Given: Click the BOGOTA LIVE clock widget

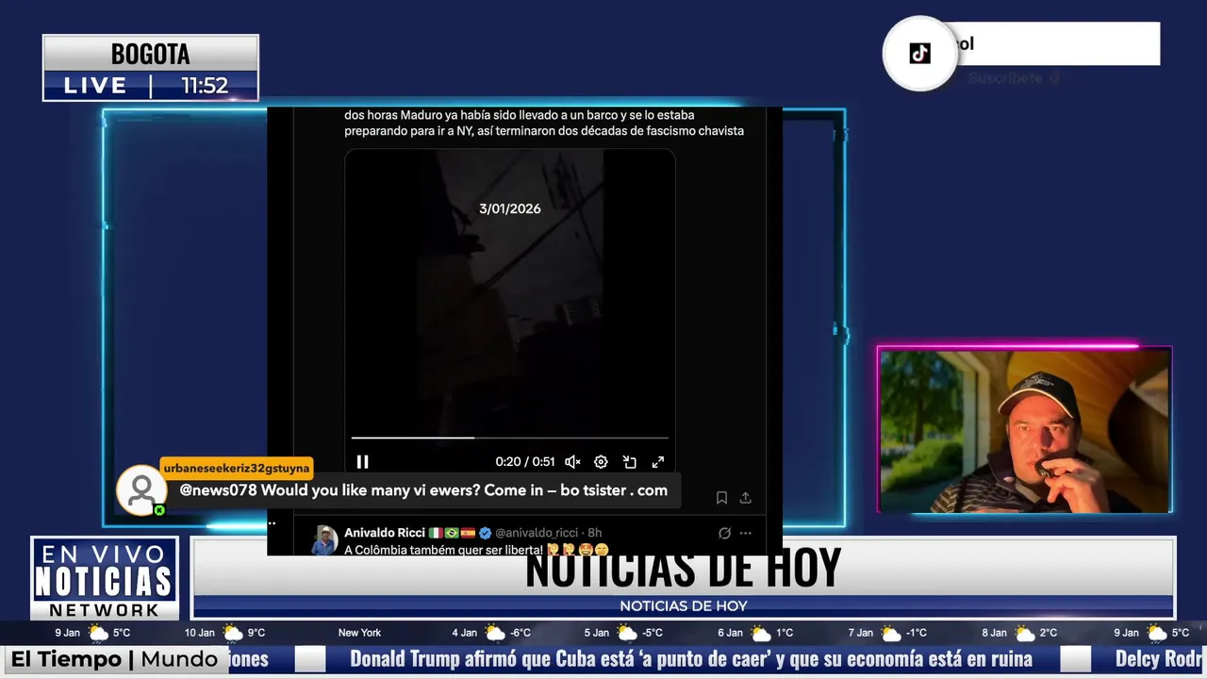Looking at the screenshot, I should (x=151, y=68).
